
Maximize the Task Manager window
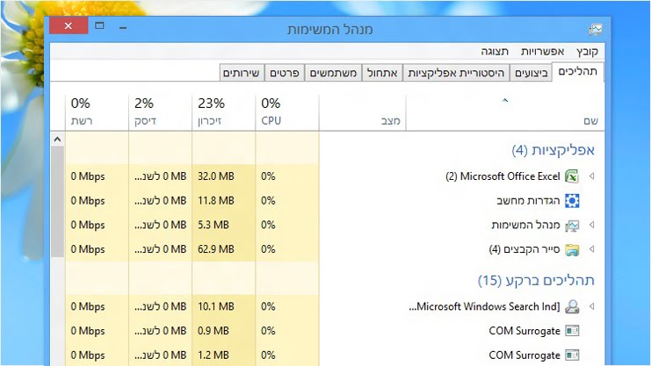pyautogui.click(x=99, y=25)
